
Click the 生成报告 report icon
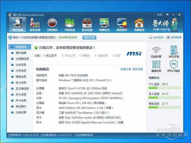(x=151, y=37)
